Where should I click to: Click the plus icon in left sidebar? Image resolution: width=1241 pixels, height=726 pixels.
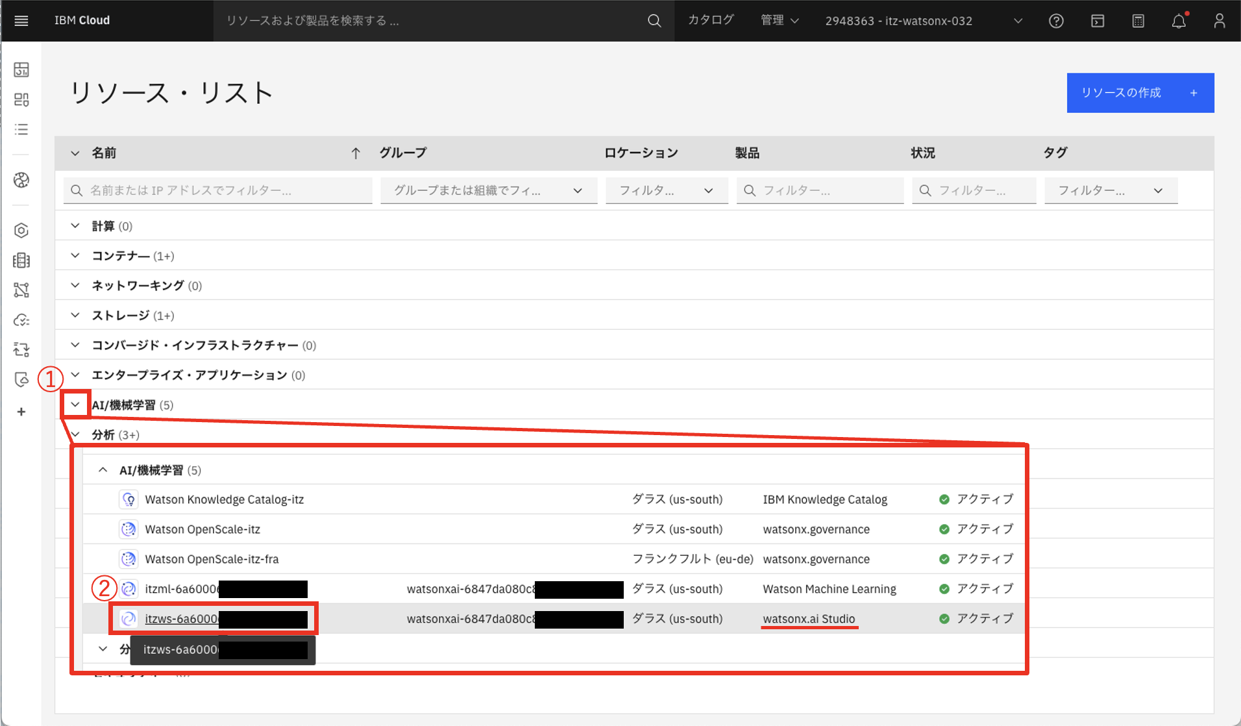[21, 412]
